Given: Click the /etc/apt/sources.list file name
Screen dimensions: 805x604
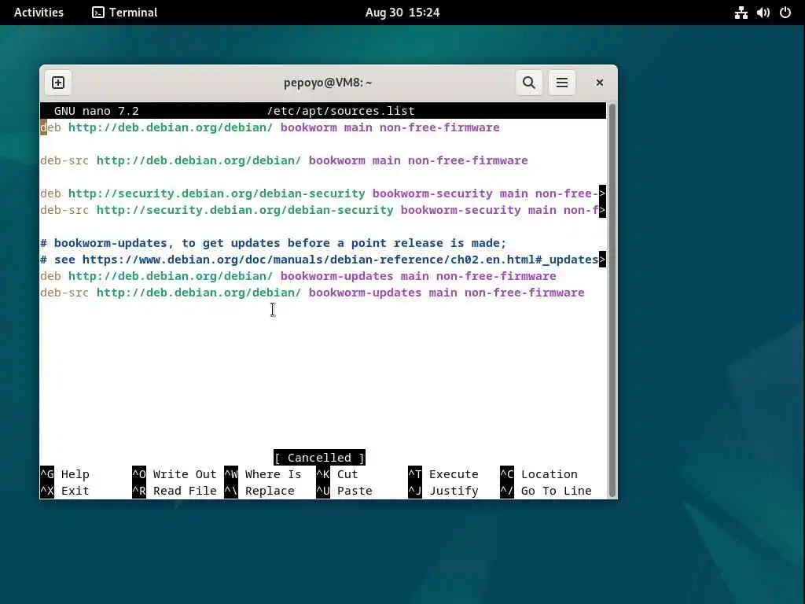Looking at the screenshot, I should [x=341, y=111].
